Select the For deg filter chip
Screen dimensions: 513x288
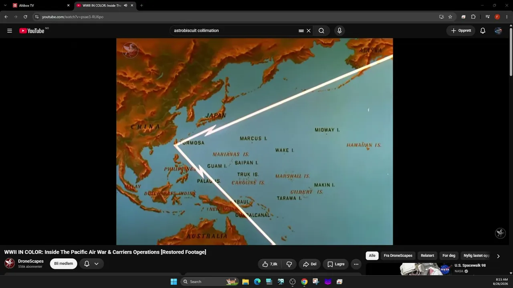pos(449,256)
